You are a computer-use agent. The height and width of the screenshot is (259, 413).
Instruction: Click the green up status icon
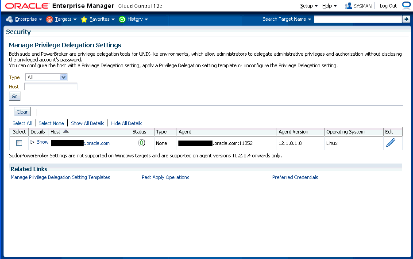click(x=142, y=143)
